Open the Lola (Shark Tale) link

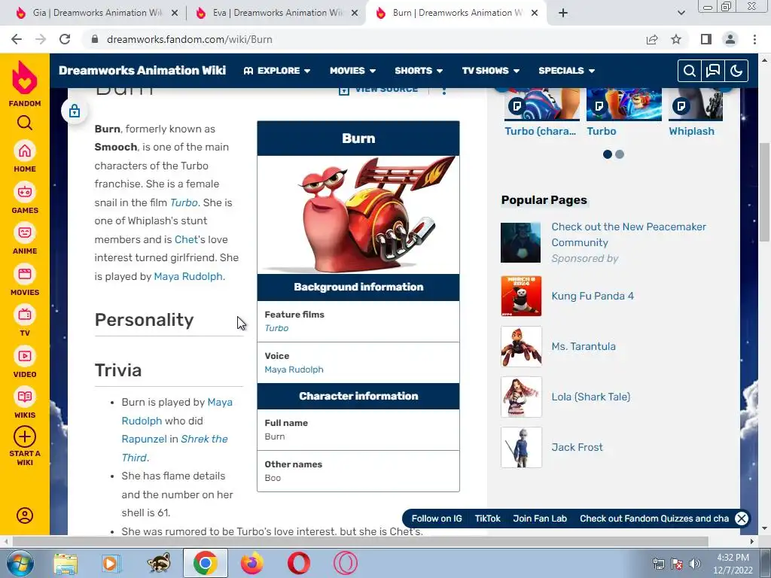tap(590, 397)
